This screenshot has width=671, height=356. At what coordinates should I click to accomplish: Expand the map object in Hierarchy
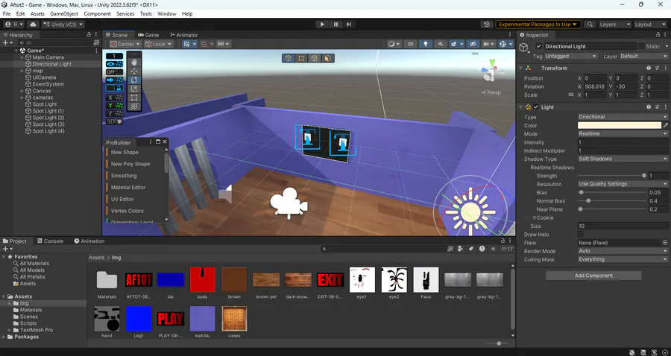tap(22, 71)
